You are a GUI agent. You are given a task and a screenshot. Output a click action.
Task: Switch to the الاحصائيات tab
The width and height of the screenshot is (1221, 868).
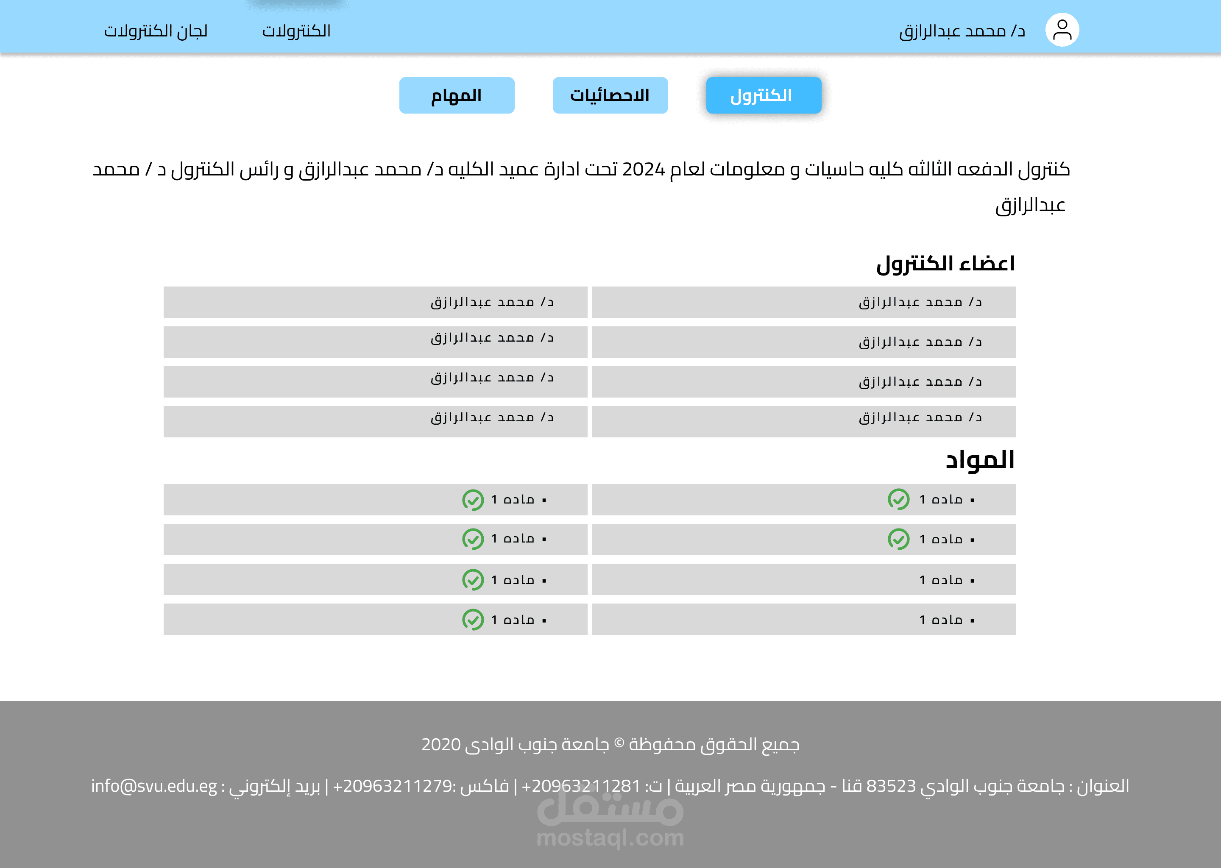pos(610,95)
